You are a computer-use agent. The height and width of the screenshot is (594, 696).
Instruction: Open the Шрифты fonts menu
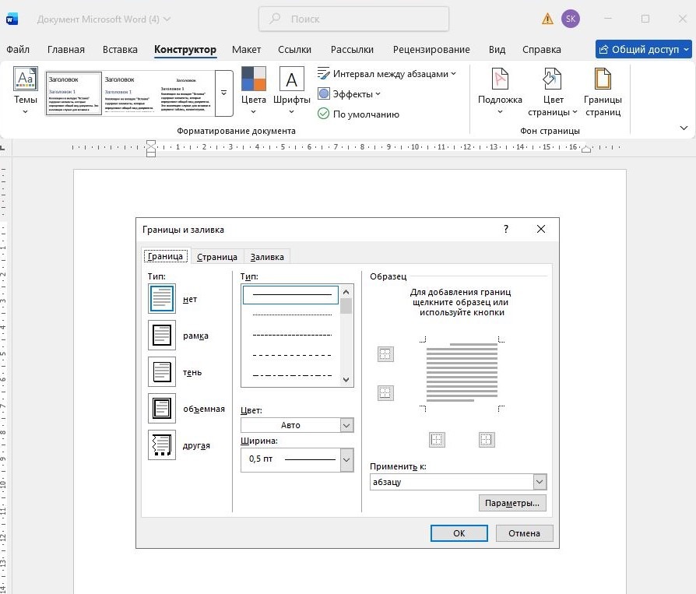pyautogui.click(x=291, y=91)
